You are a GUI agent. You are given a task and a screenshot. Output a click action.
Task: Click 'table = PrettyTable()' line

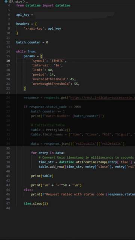coord(51,130)
